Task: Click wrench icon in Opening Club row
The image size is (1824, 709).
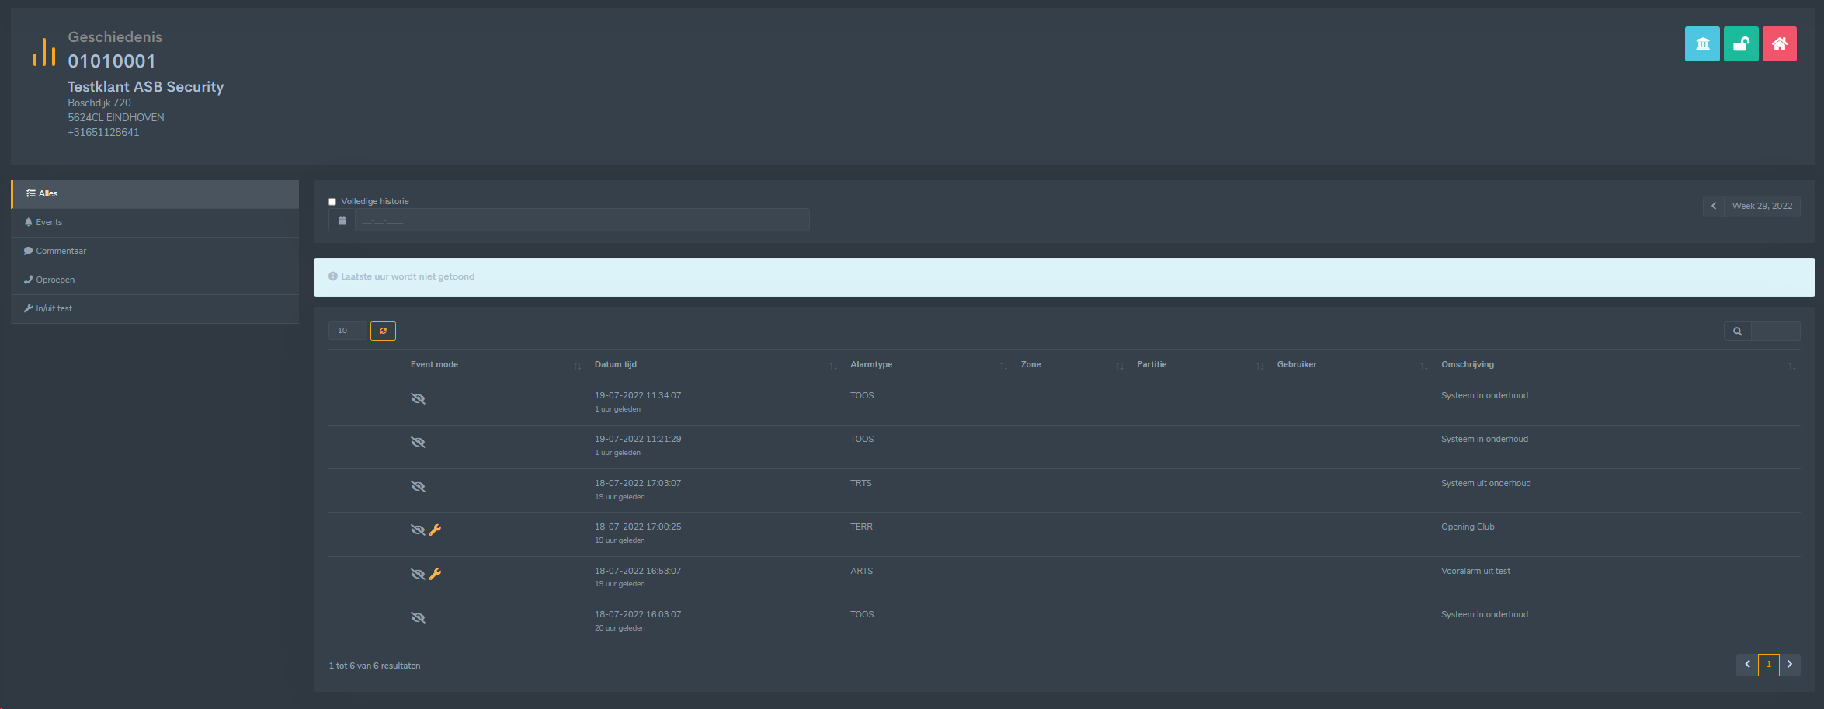Action: pyautogui.click(x=435, y=530)
